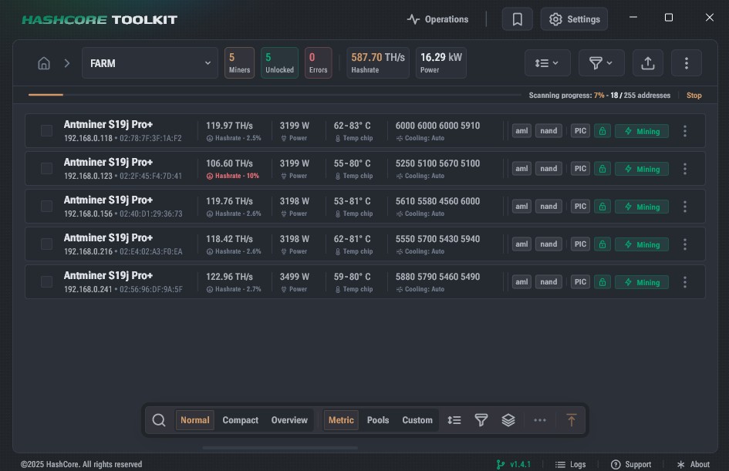The image size is (729, 471).
Task: Open the bookmark icon button
Action: click(518, 19)
